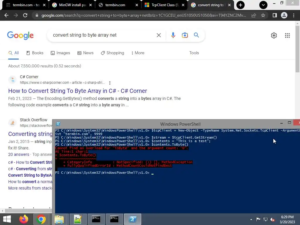Open Firefox from the taskbar

coord(23,219)
